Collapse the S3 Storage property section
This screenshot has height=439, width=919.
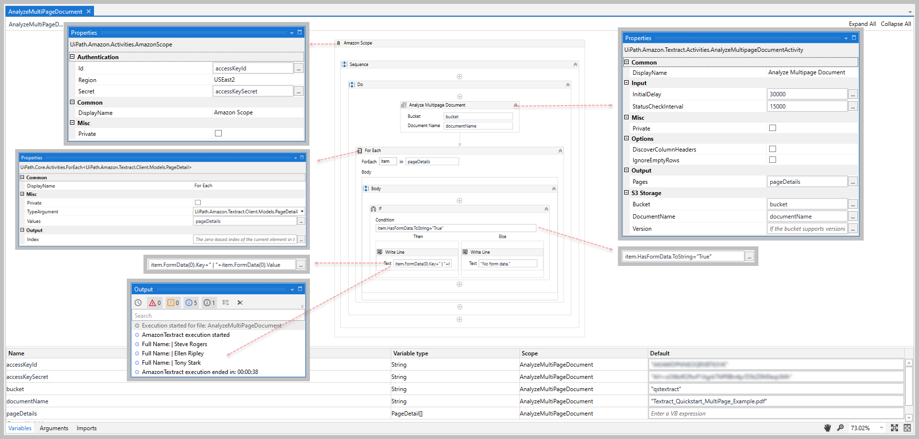point(626,193)
